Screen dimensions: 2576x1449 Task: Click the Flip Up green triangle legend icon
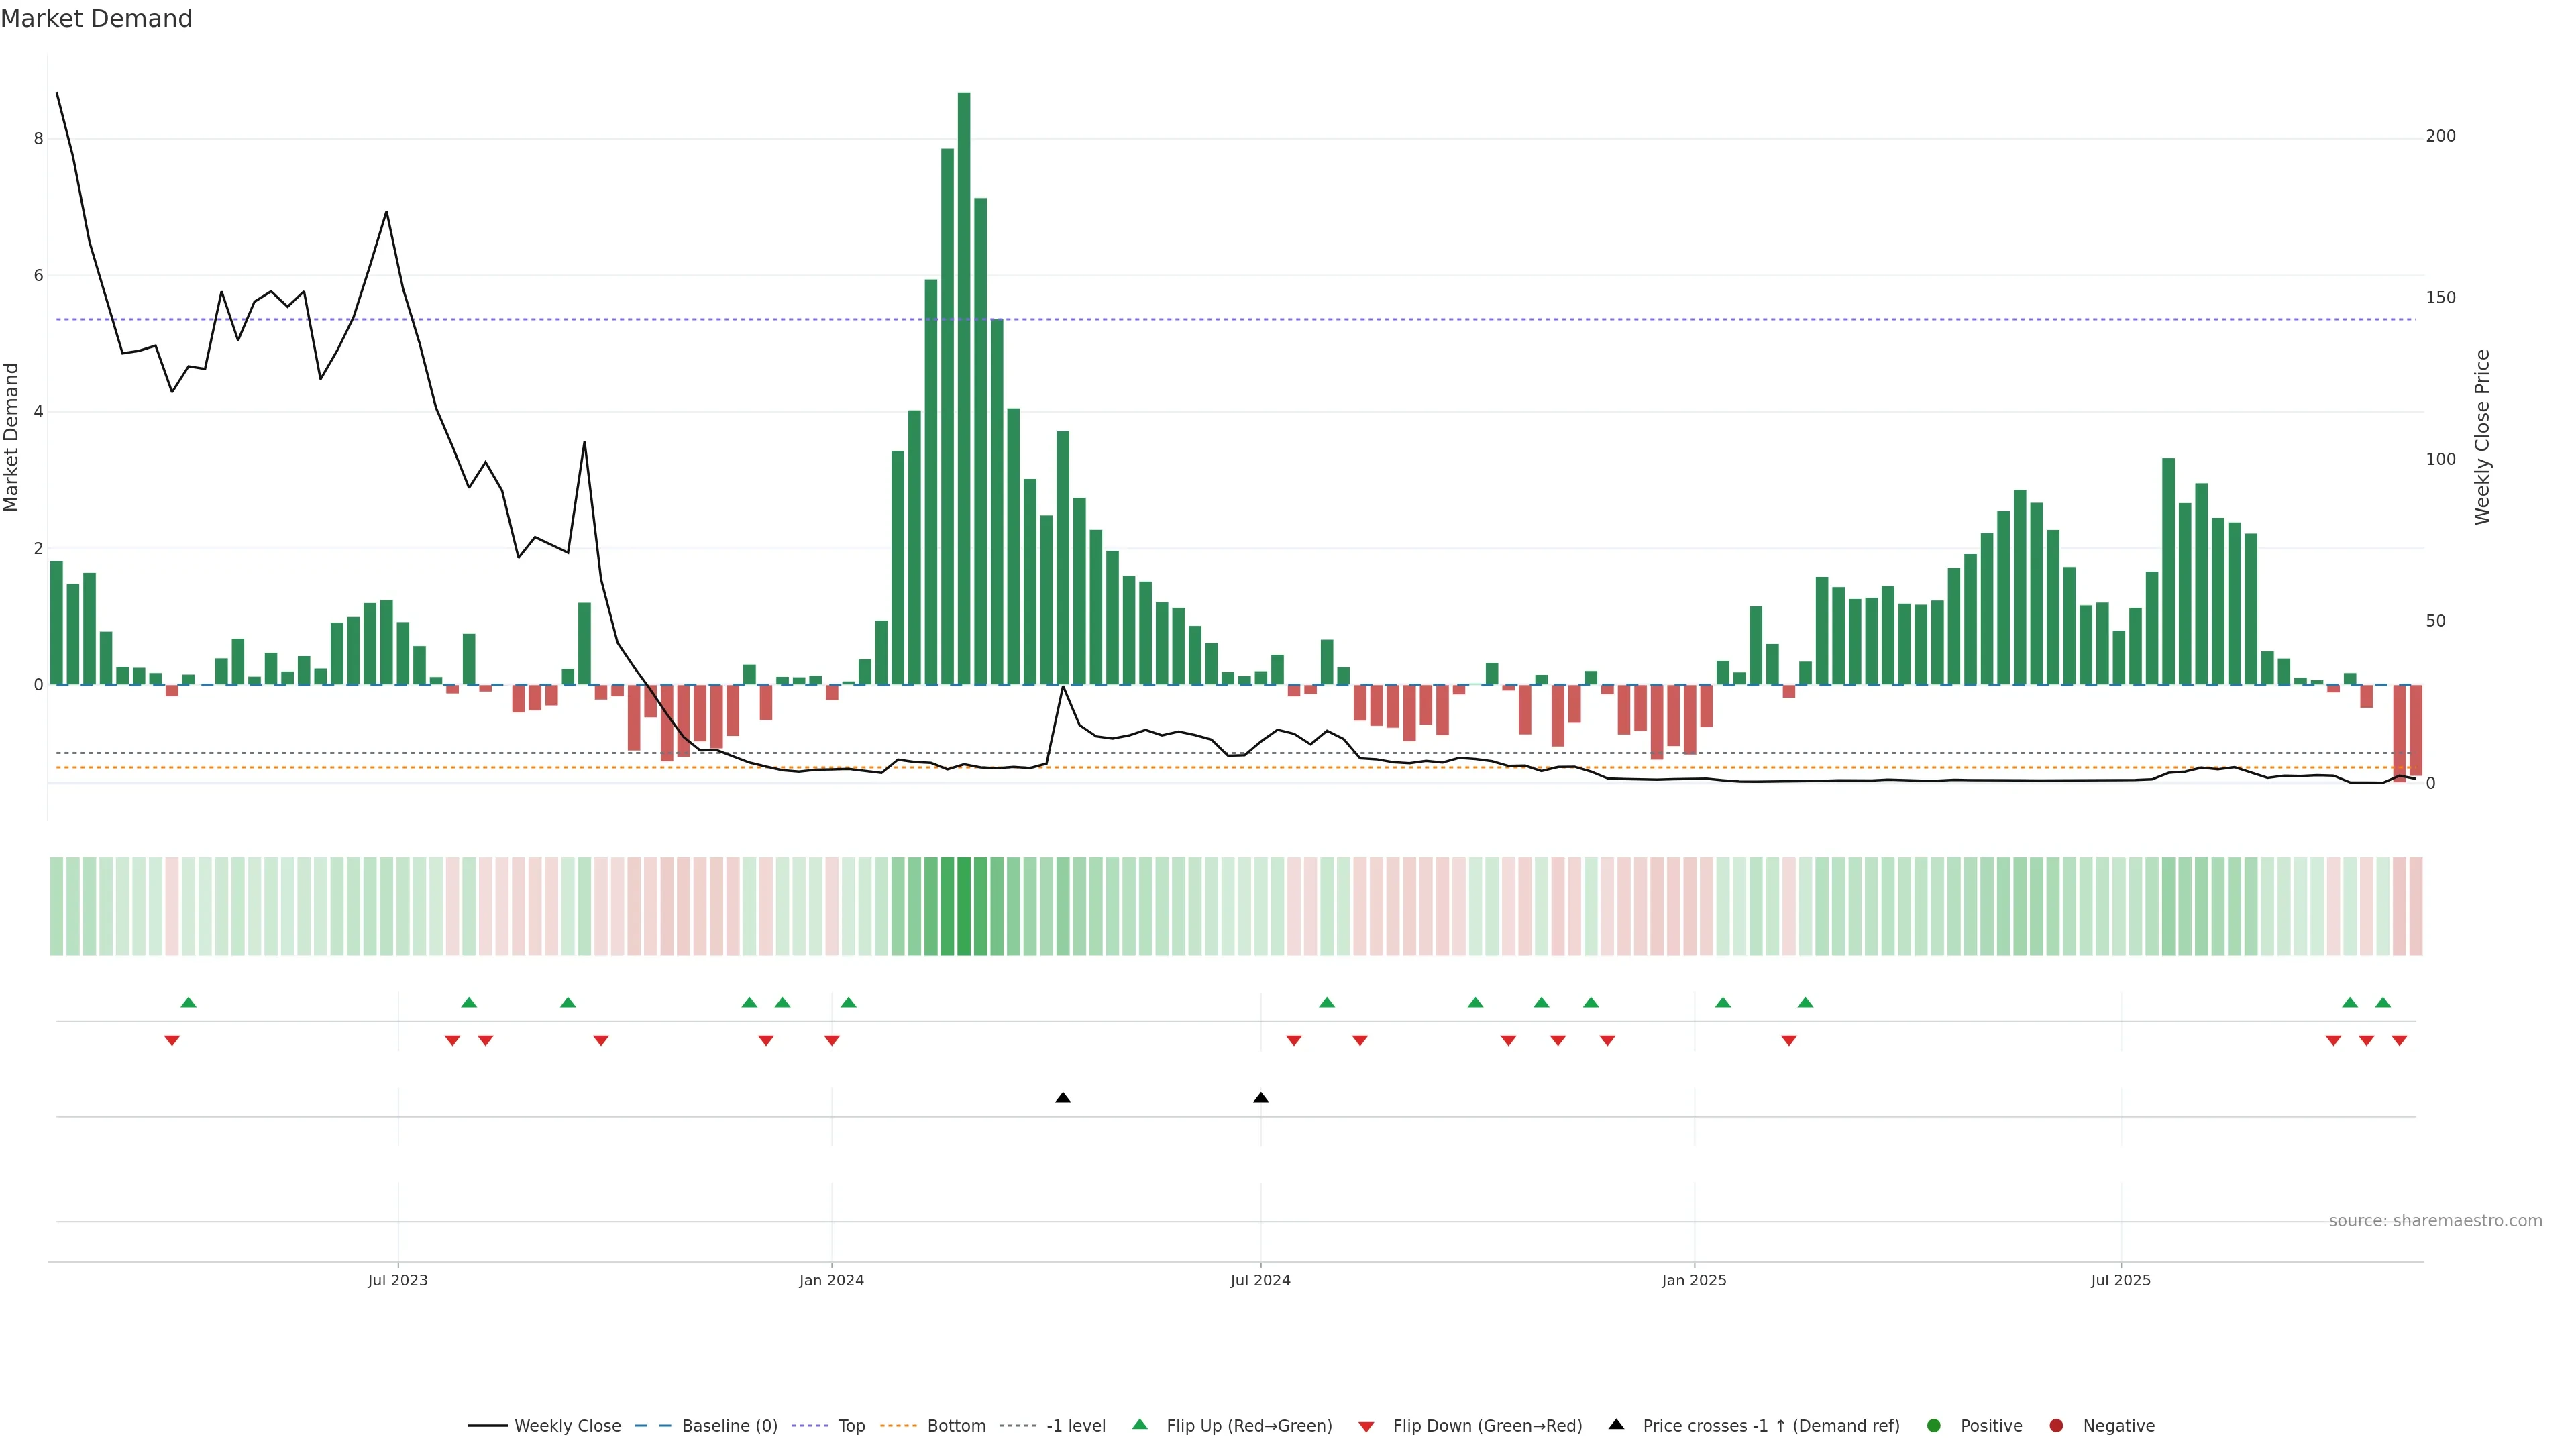pyautogui.click(x=1139, y=1425)
